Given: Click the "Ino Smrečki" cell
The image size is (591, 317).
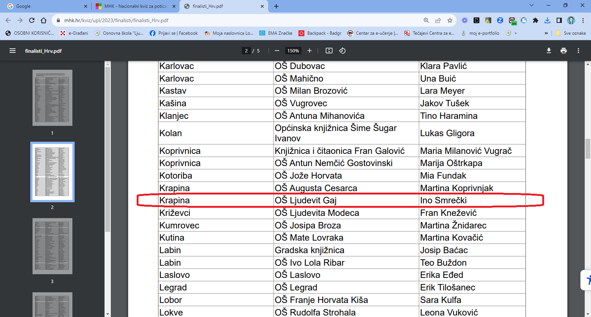Looking at the screenshot, I should coord(472,200).
